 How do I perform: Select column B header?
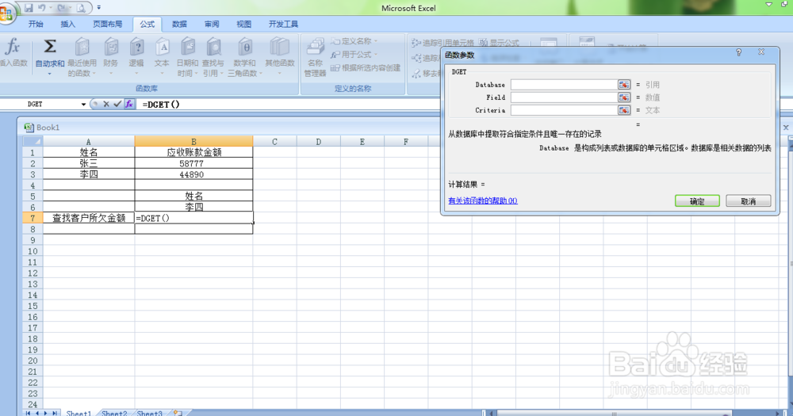click(193, 142)
